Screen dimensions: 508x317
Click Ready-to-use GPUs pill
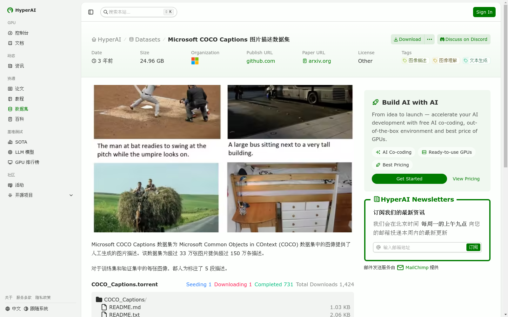click(447, 152)
